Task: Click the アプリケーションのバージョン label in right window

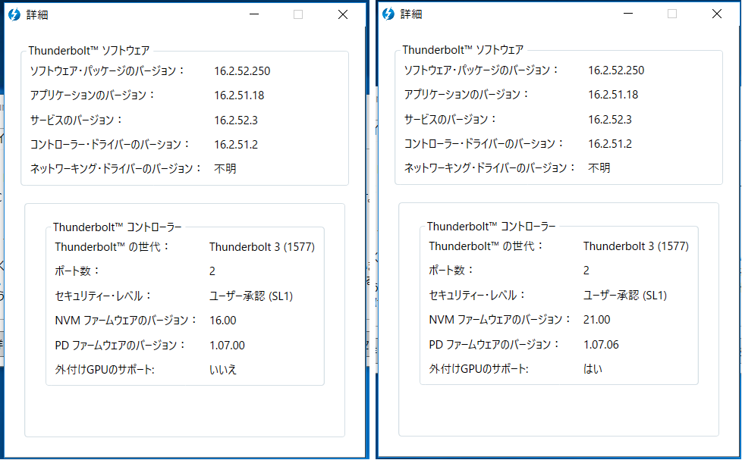Action: [x=466, y=95]
